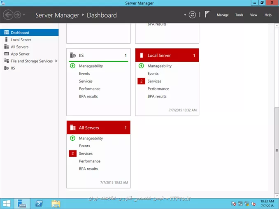Open the View menu
This screenshot has width=279, height=209.
coord(253,15)
